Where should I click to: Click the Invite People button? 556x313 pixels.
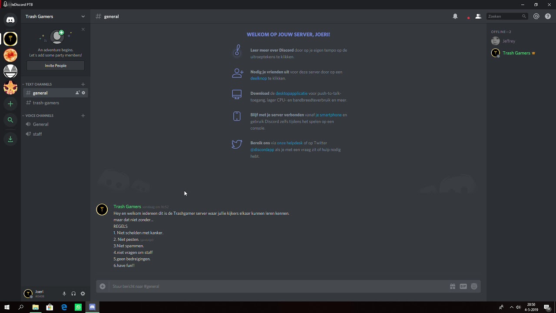coord(56,66)
